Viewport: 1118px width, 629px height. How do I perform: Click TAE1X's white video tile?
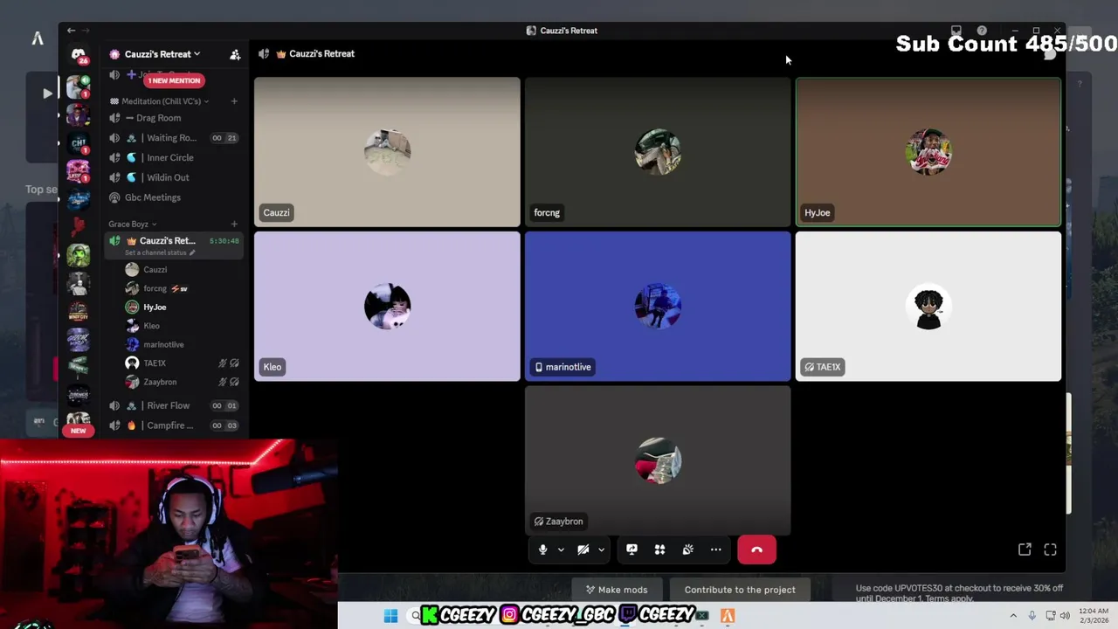point(928,307)
